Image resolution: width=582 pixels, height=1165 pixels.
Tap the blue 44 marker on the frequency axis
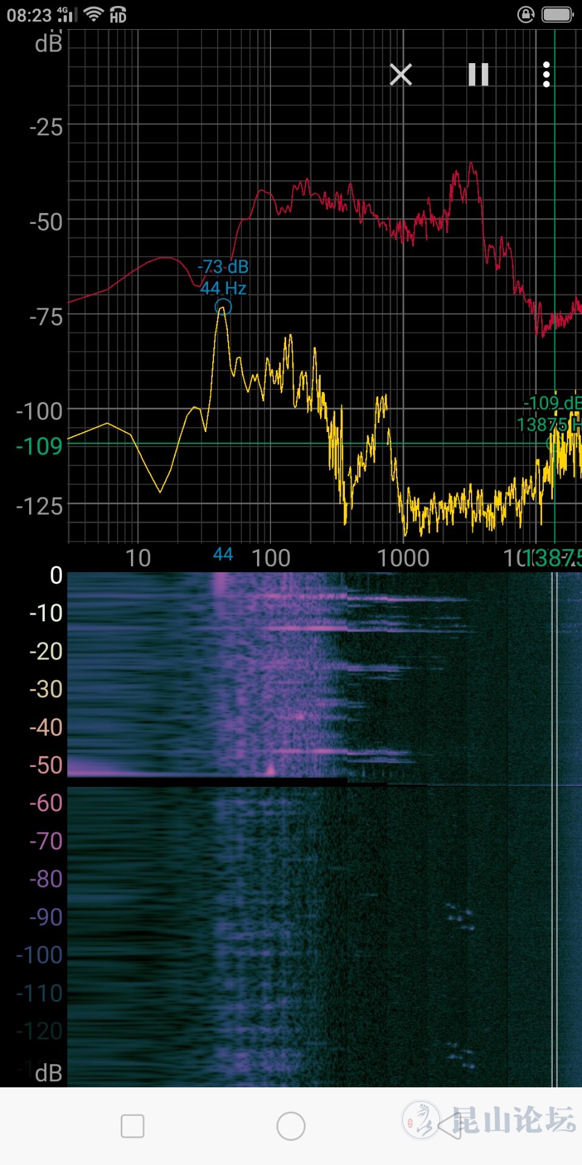pos(223,554)
